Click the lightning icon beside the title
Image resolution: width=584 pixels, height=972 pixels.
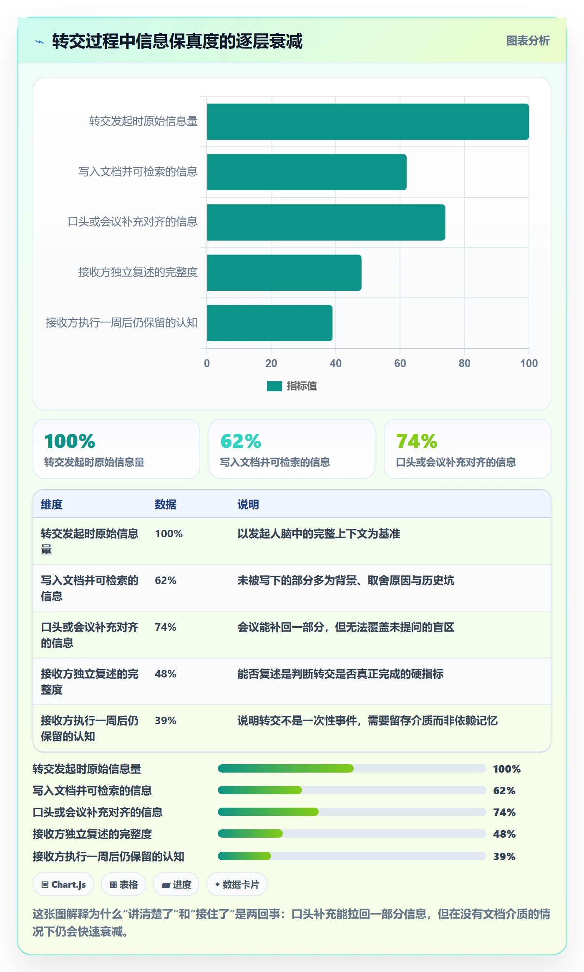(x=40, y=42)
